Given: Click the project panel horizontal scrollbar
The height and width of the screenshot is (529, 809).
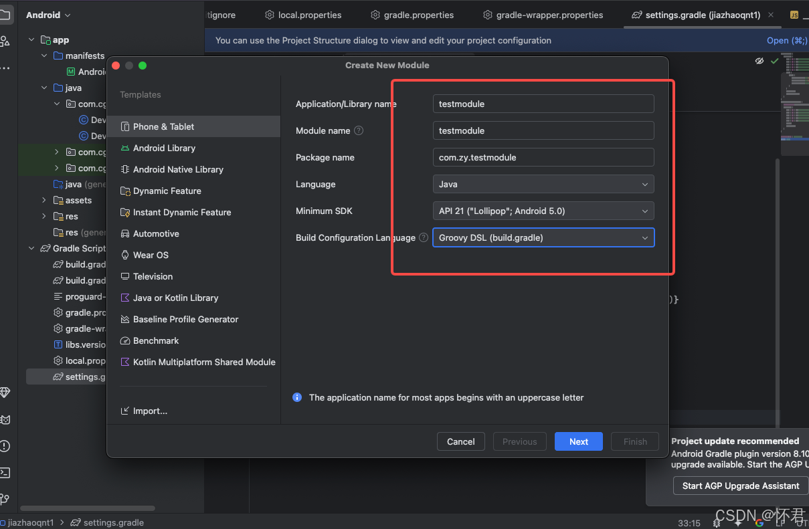Looking at the screenshot, I should (x=88, y=508).
